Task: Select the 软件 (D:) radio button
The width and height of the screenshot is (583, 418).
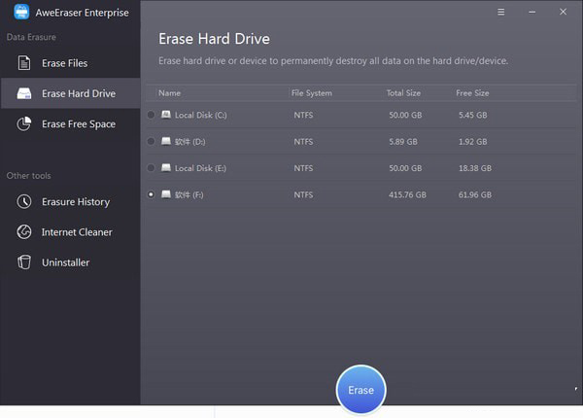Action: (151, 141)
